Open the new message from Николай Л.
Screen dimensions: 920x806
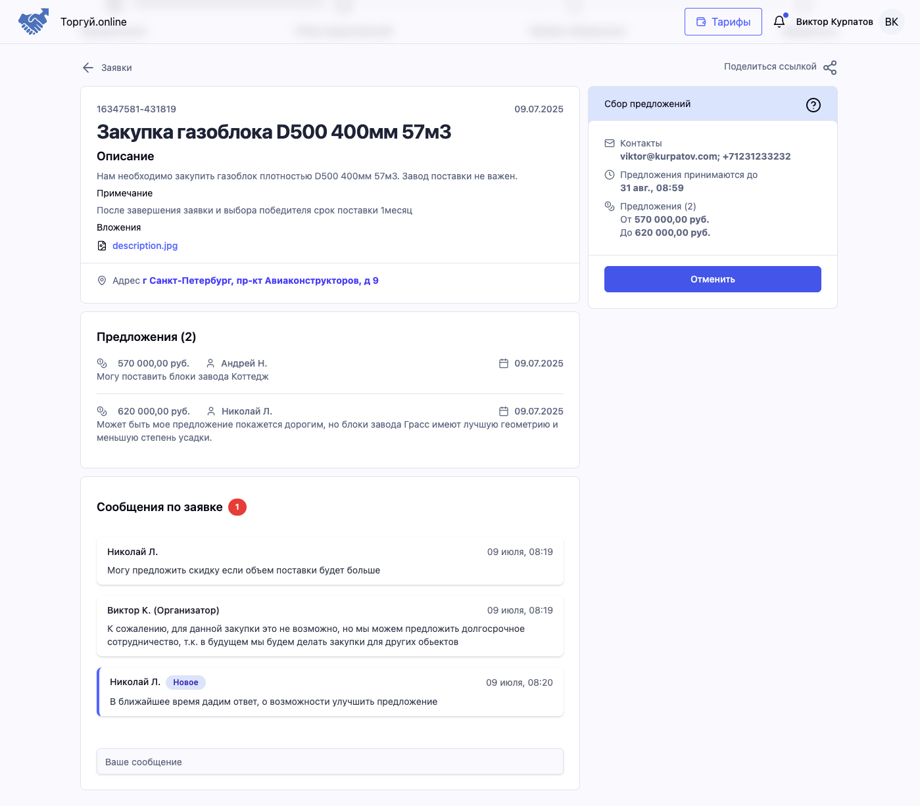point(329,692)
